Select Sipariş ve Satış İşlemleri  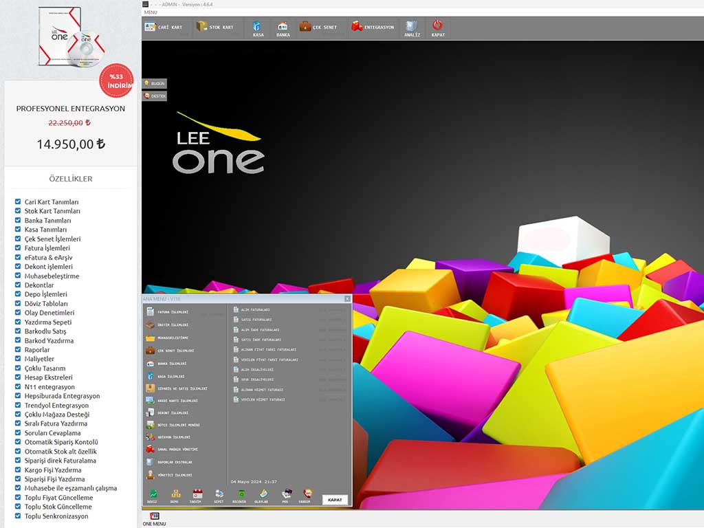point(177,389)
